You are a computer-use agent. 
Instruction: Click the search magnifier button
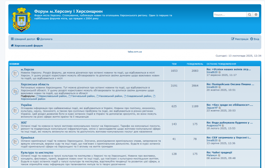249,14
